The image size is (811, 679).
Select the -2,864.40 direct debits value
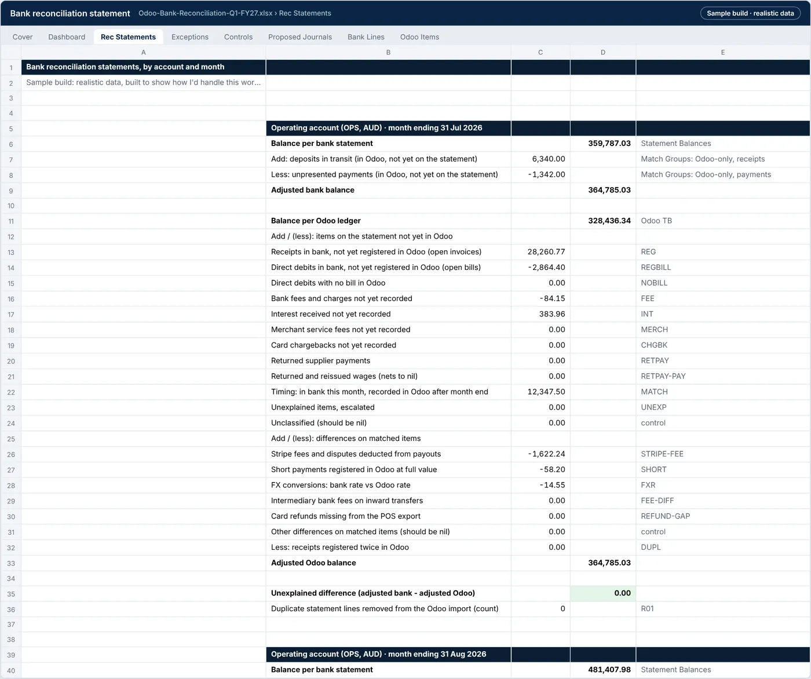coord(540,268)
